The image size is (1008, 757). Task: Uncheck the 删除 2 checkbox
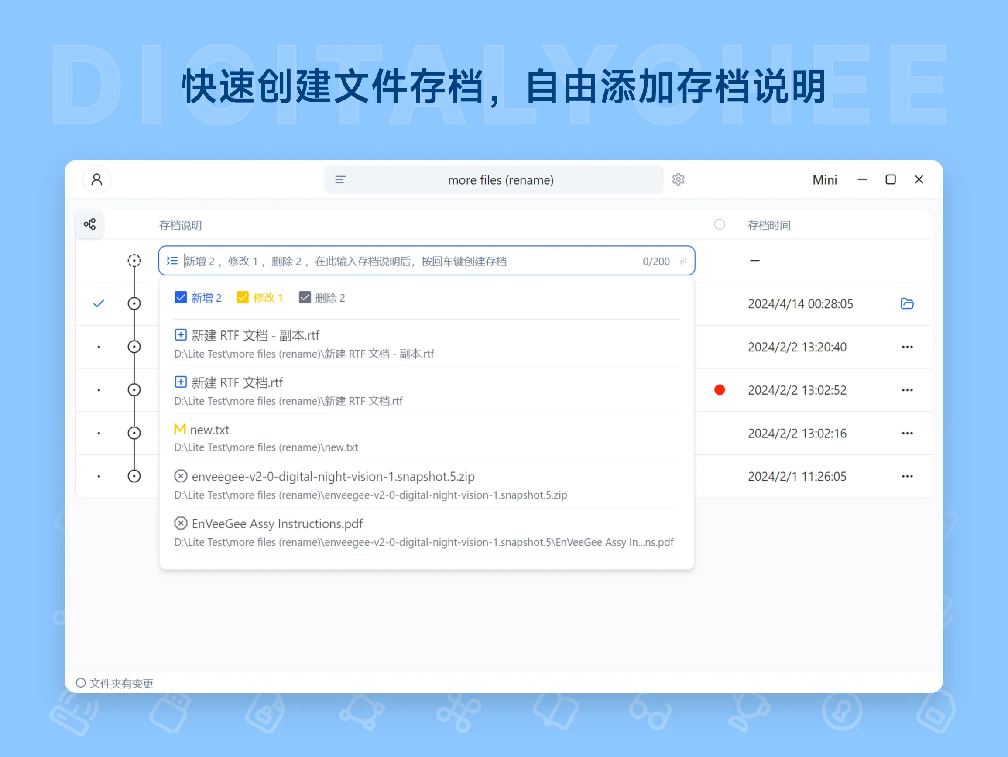click(305, 297)
